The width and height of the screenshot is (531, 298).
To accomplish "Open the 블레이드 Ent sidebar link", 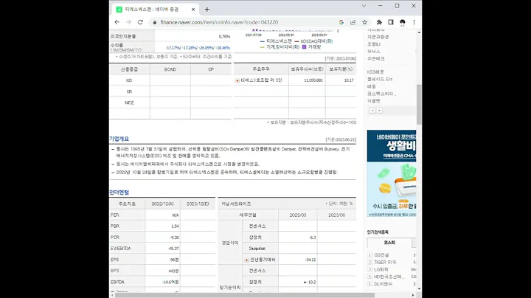I will (x=380, y=79).
